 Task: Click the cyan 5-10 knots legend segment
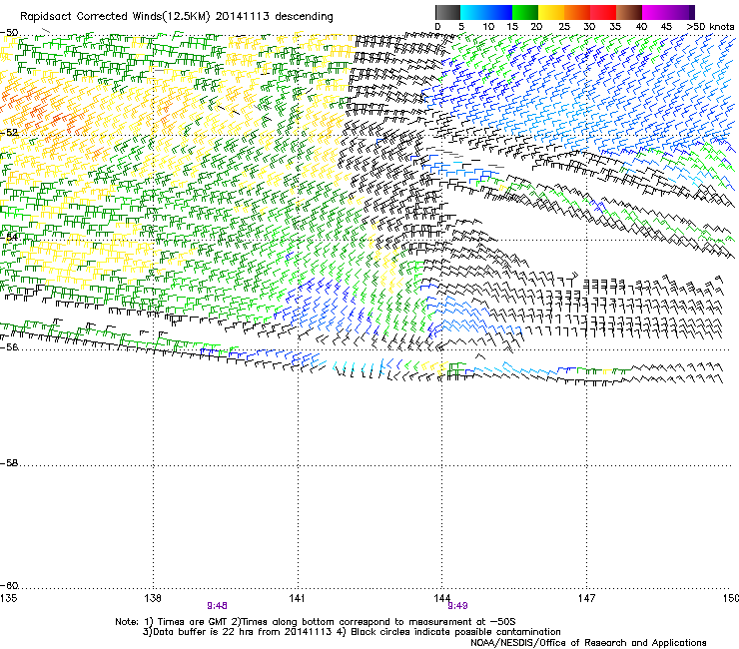(473, 12)
